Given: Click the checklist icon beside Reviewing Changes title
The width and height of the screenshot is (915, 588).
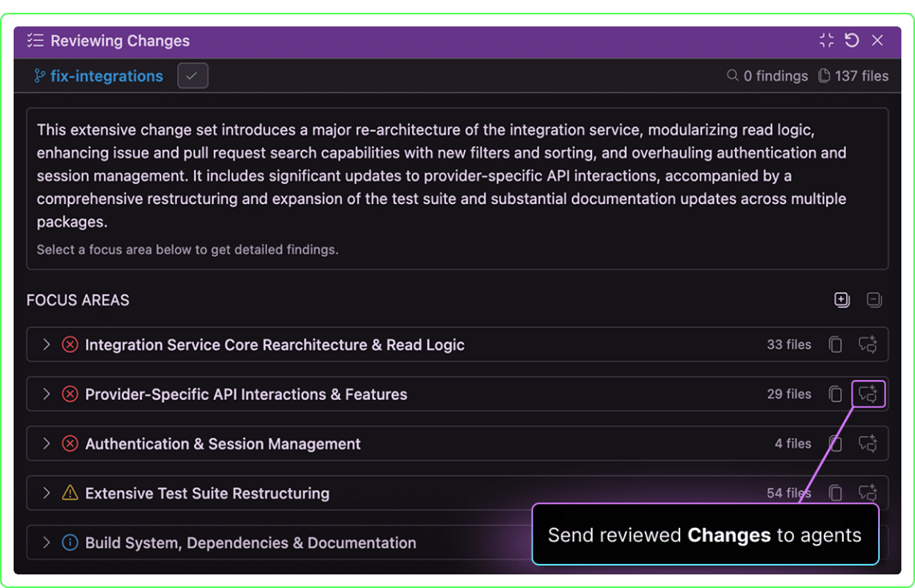Looking at the screenshot, I should [35, 40].
